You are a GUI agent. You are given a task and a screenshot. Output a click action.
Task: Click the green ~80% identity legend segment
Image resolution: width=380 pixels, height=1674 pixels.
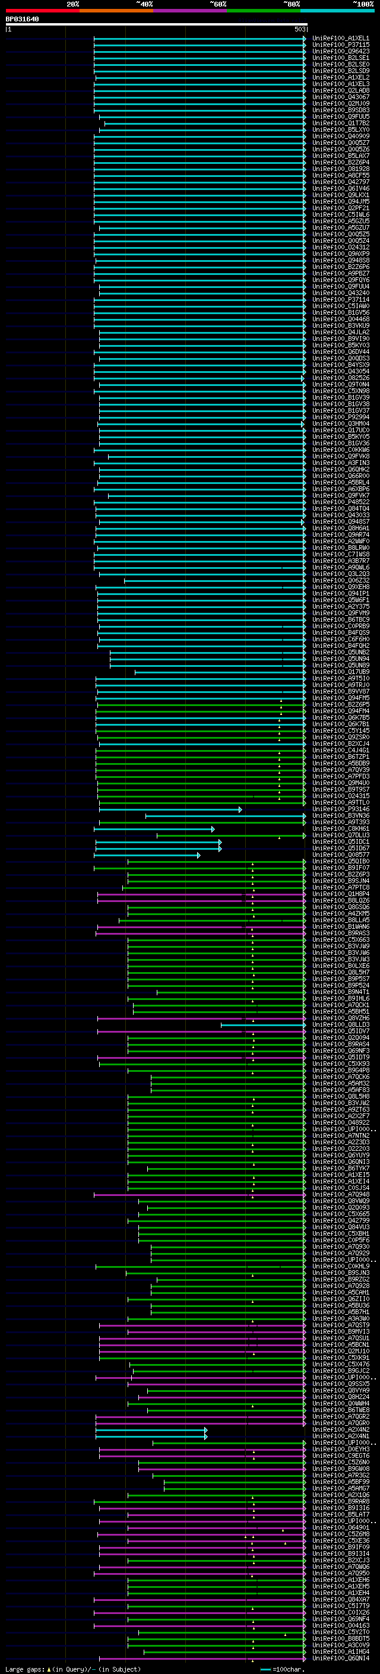point(264,11)
